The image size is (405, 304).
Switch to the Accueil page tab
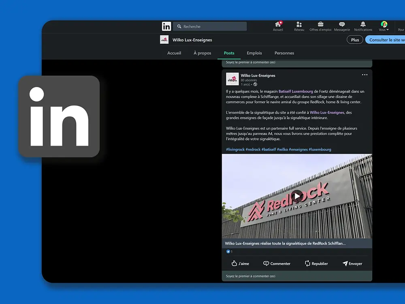[174, 53]
